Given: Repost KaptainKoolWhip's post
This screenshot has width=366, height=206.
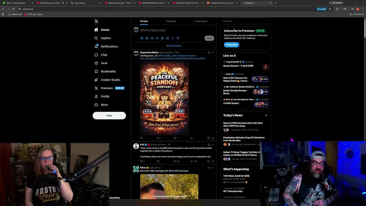Looking at the screenshot, I should [158, 138].
